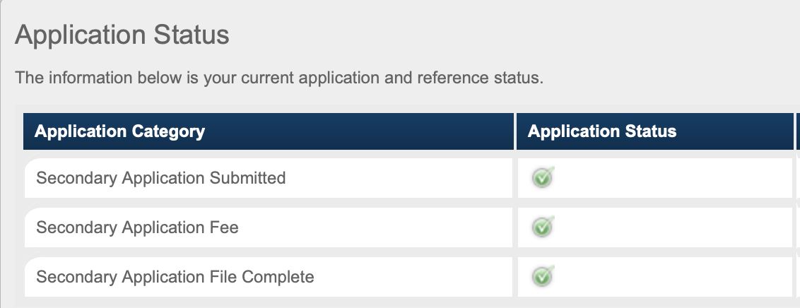Select the Secondary Application File Complete row label

[175, 277]
